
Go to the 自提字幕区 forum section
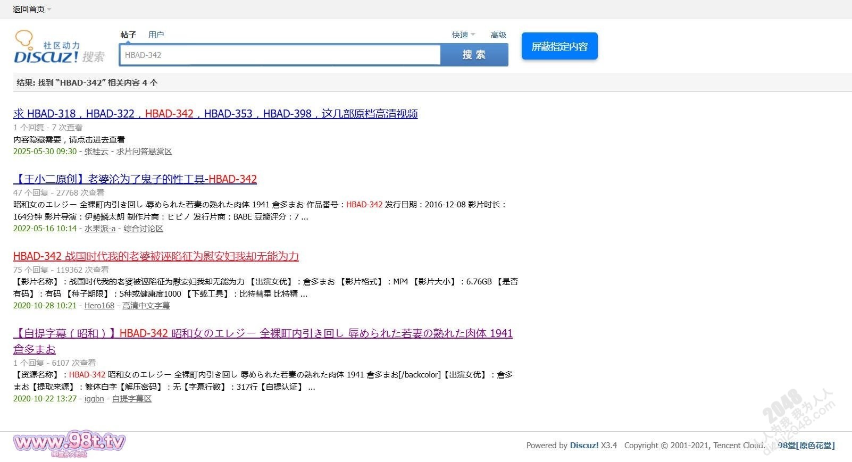point(132,399)
